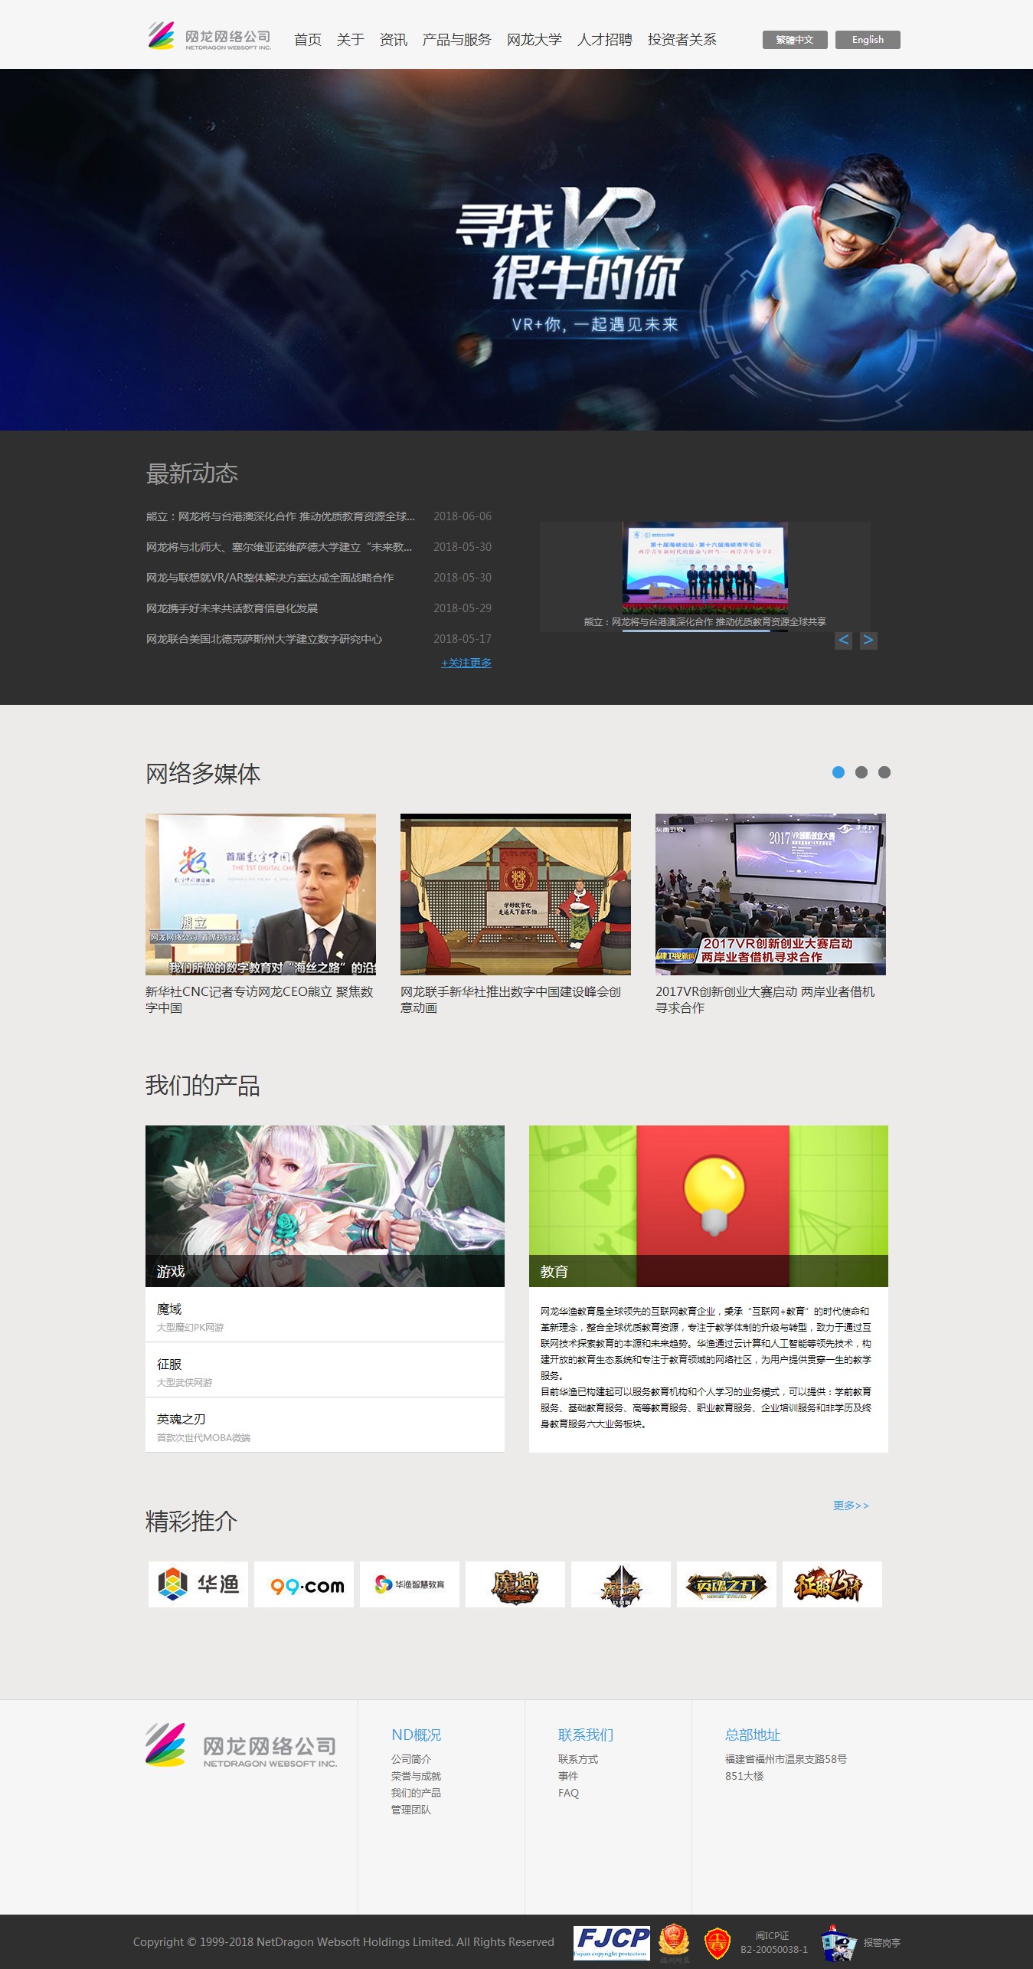Open news 网龙联合美国北德克萨斯州大学
This screenshot has height=1969, width=1033.
click(x=264, y=639)
